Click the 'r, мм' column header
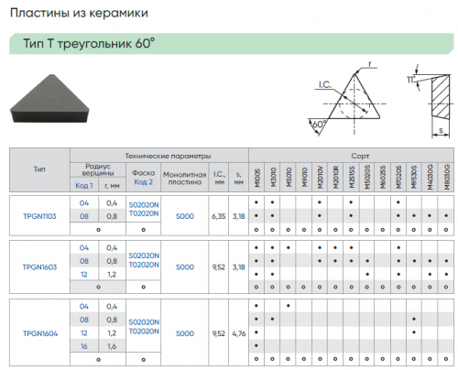This screenshot has height=370, width=458. coord(112,186)
